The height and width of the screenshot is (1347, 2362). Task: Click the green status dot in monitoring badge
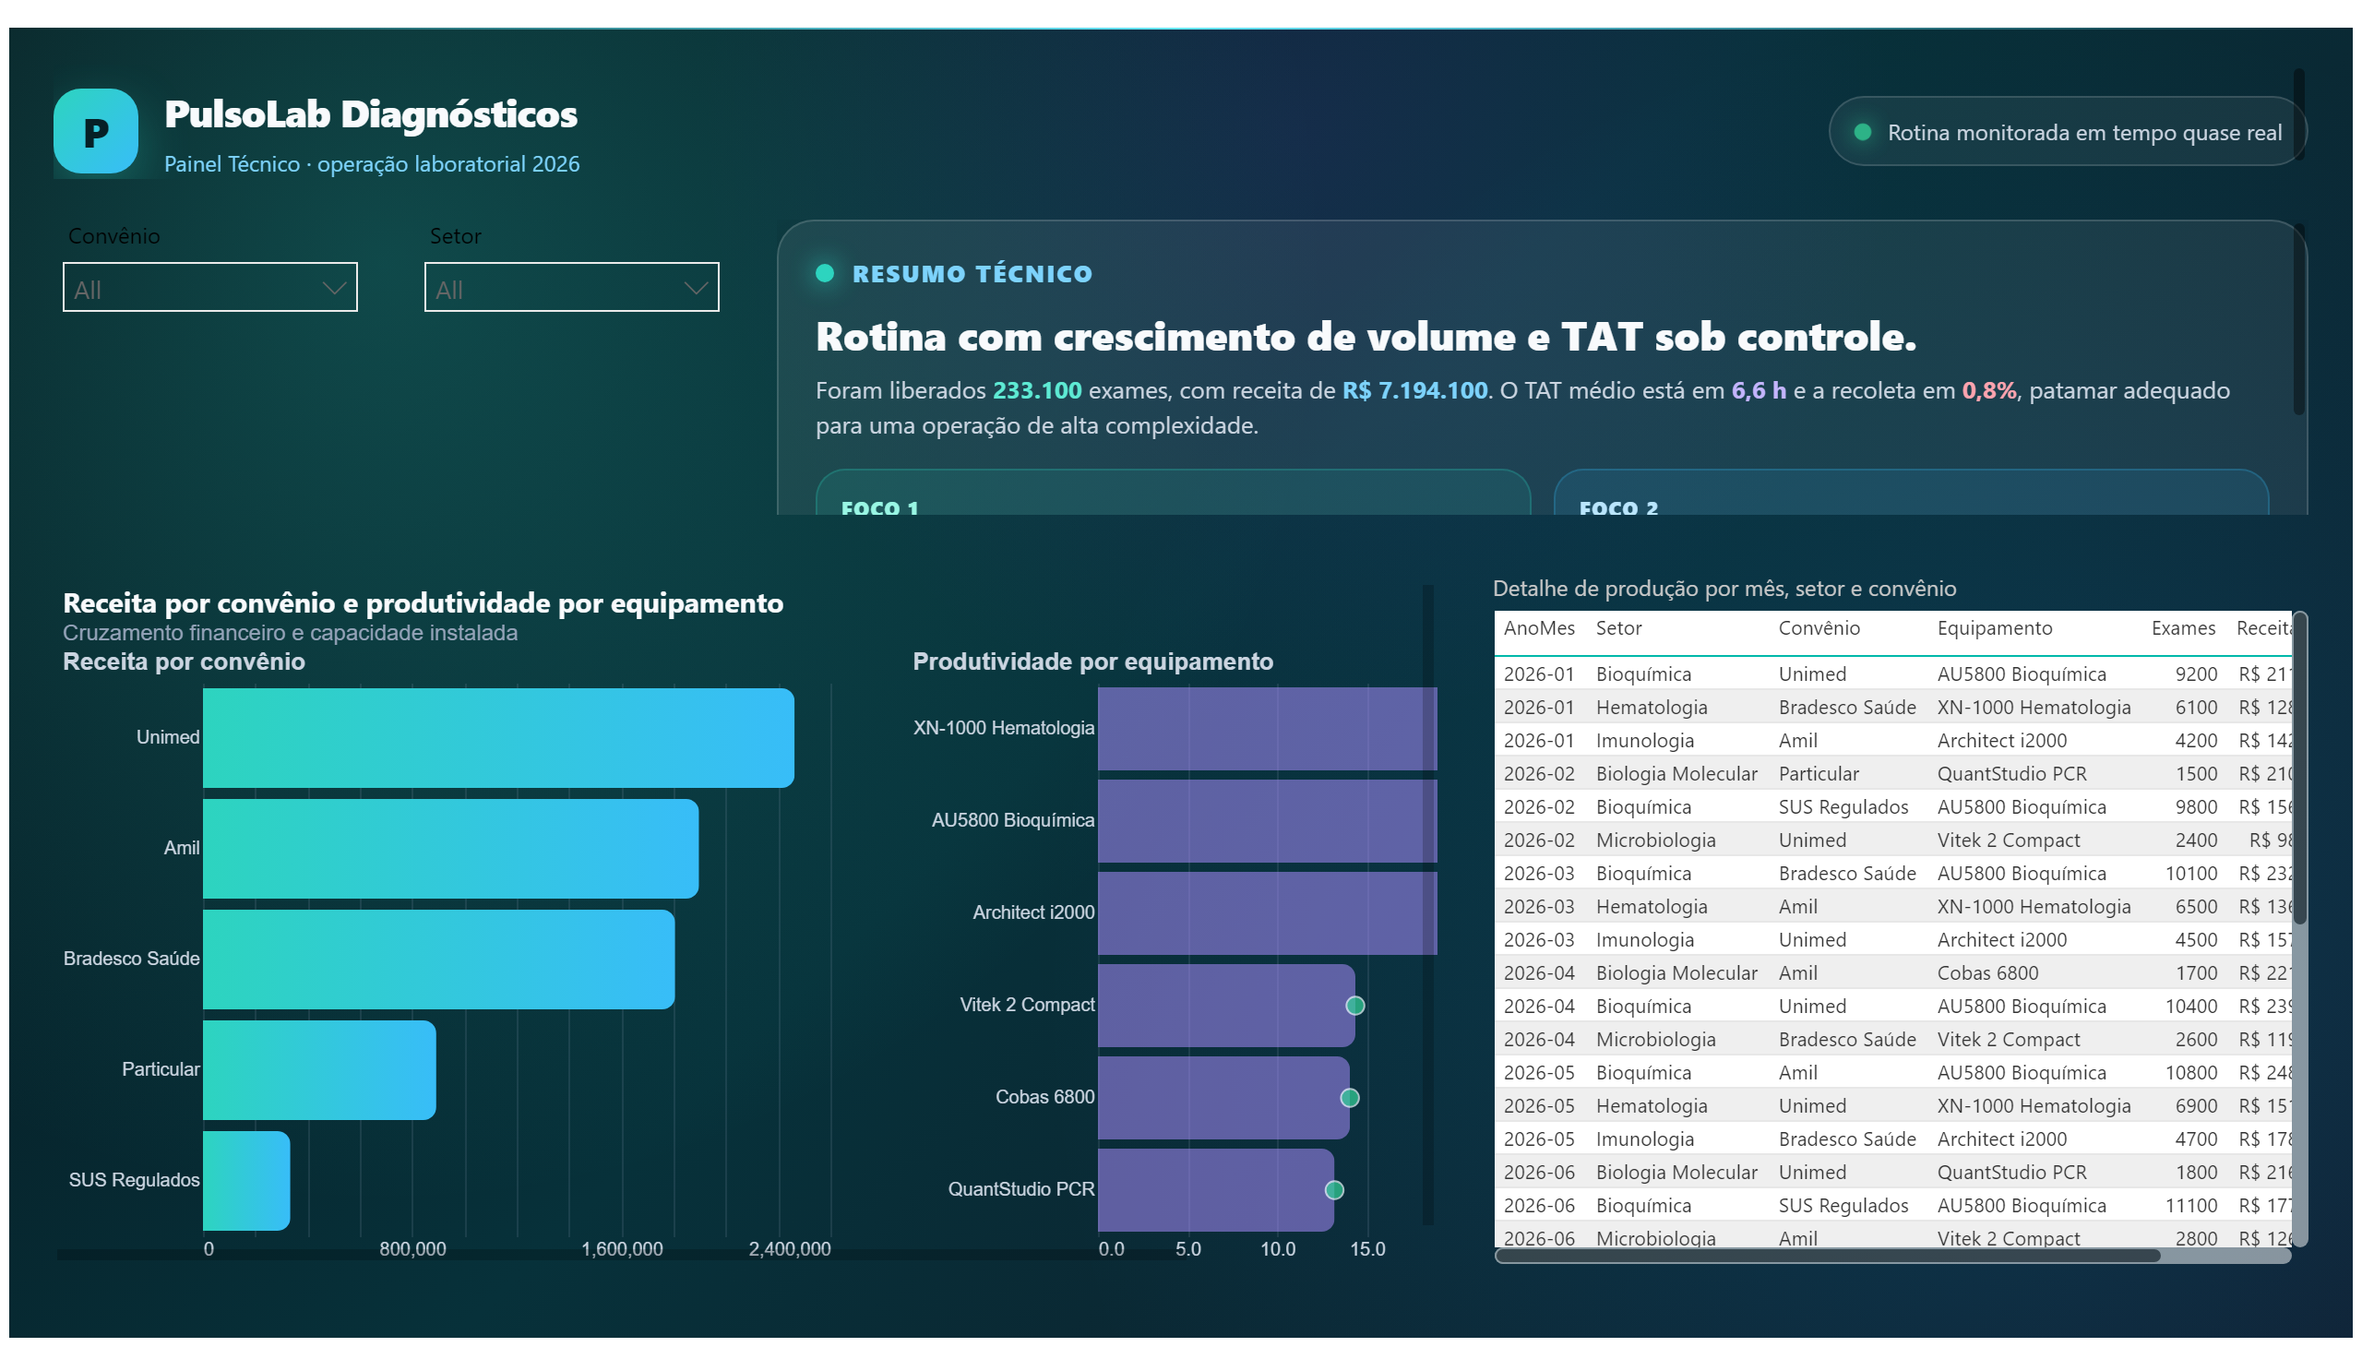pos(1863,132)
